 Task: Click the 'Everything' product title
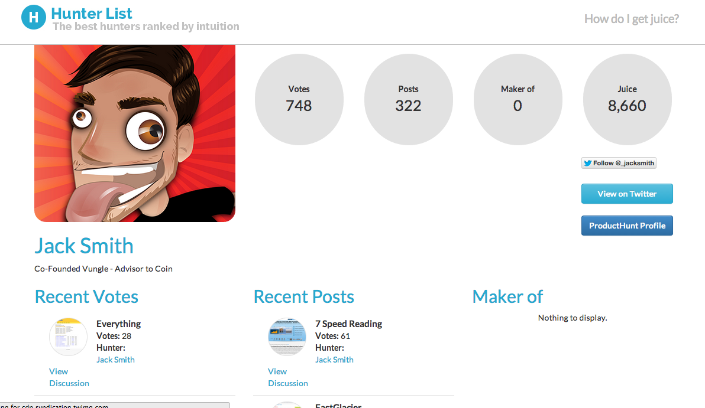point(119,324)
